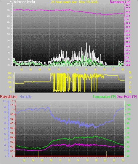Click 0.3 on the red rainfall axis

click(12, 142)
